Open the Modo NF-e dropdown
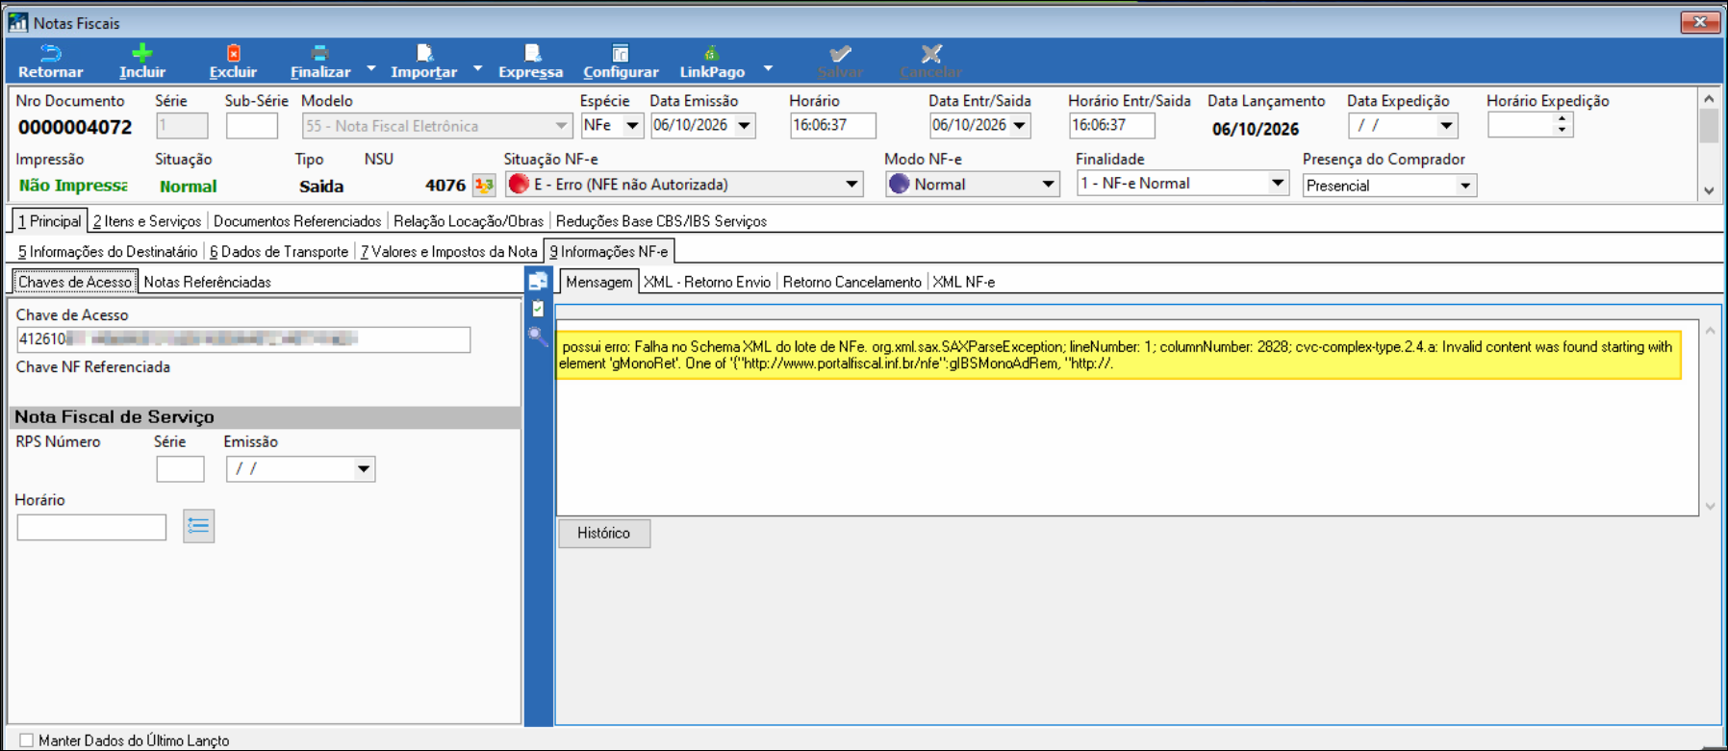Viewport: 1728px width, 751px height. coord(1049,185)
